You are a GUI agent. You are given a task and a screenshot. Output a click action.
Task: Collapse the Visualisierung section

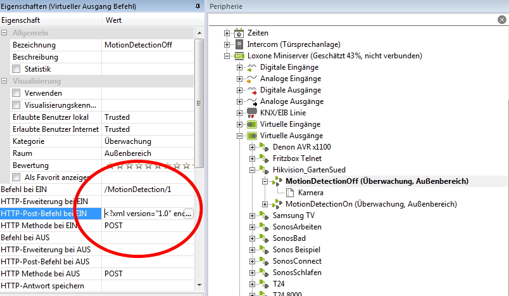click(4, 81)
